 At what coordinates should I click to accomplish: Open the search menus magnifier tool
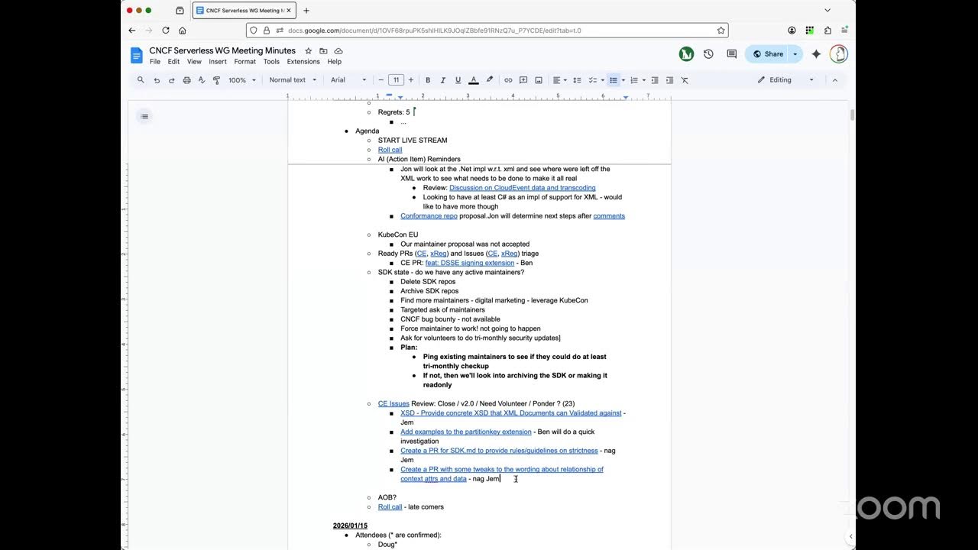pos(141,79)
